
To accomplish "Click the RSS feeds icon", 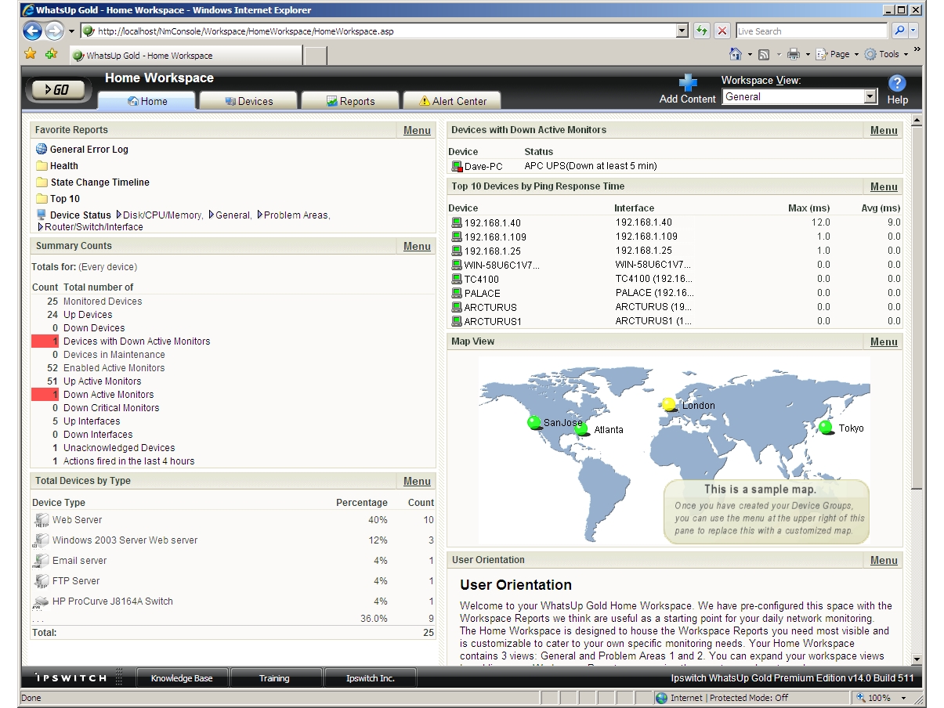I will coord(764,55).
